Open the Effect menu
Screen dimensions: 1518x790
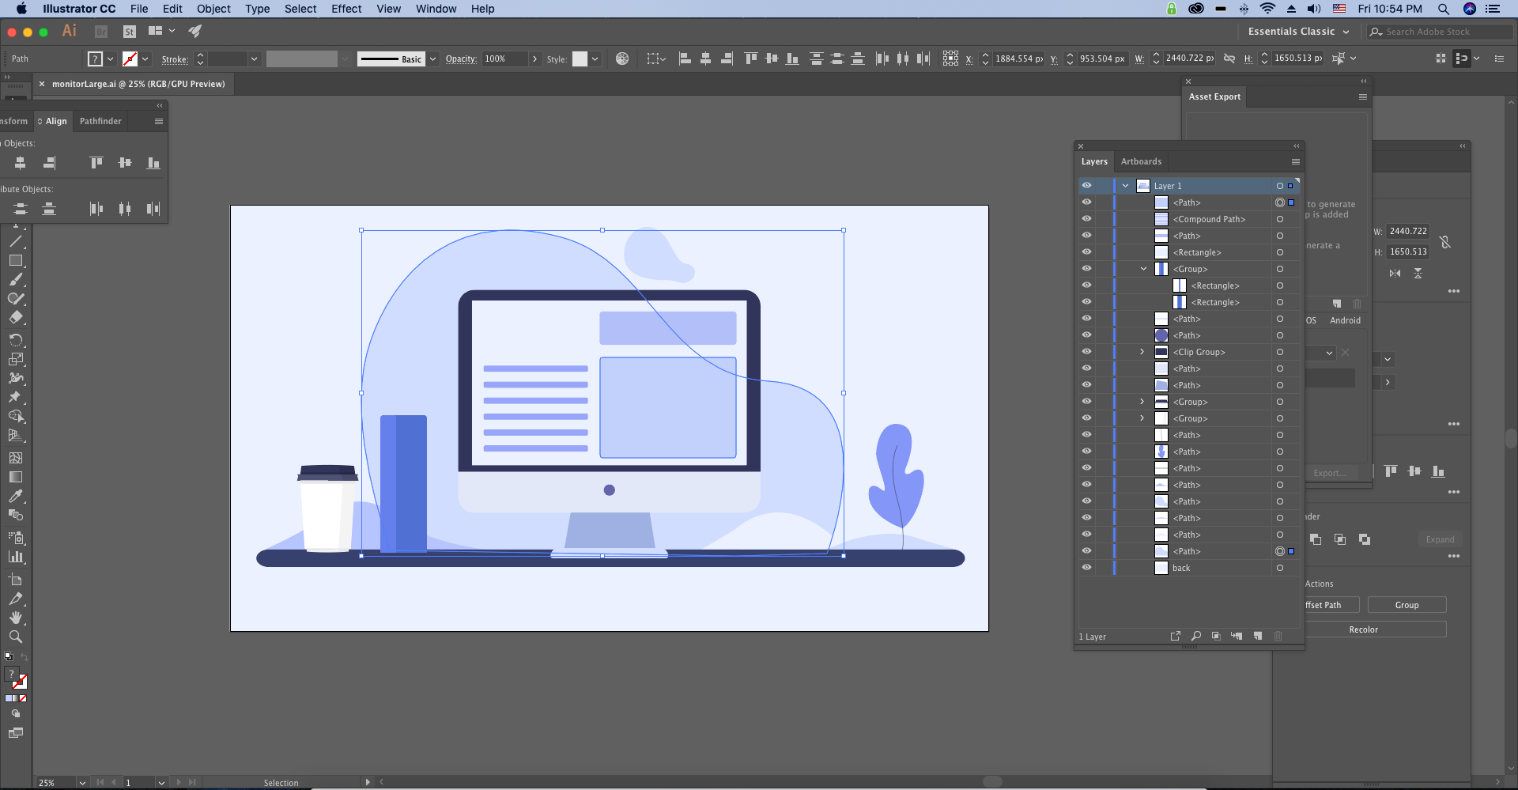pos(346,9)
